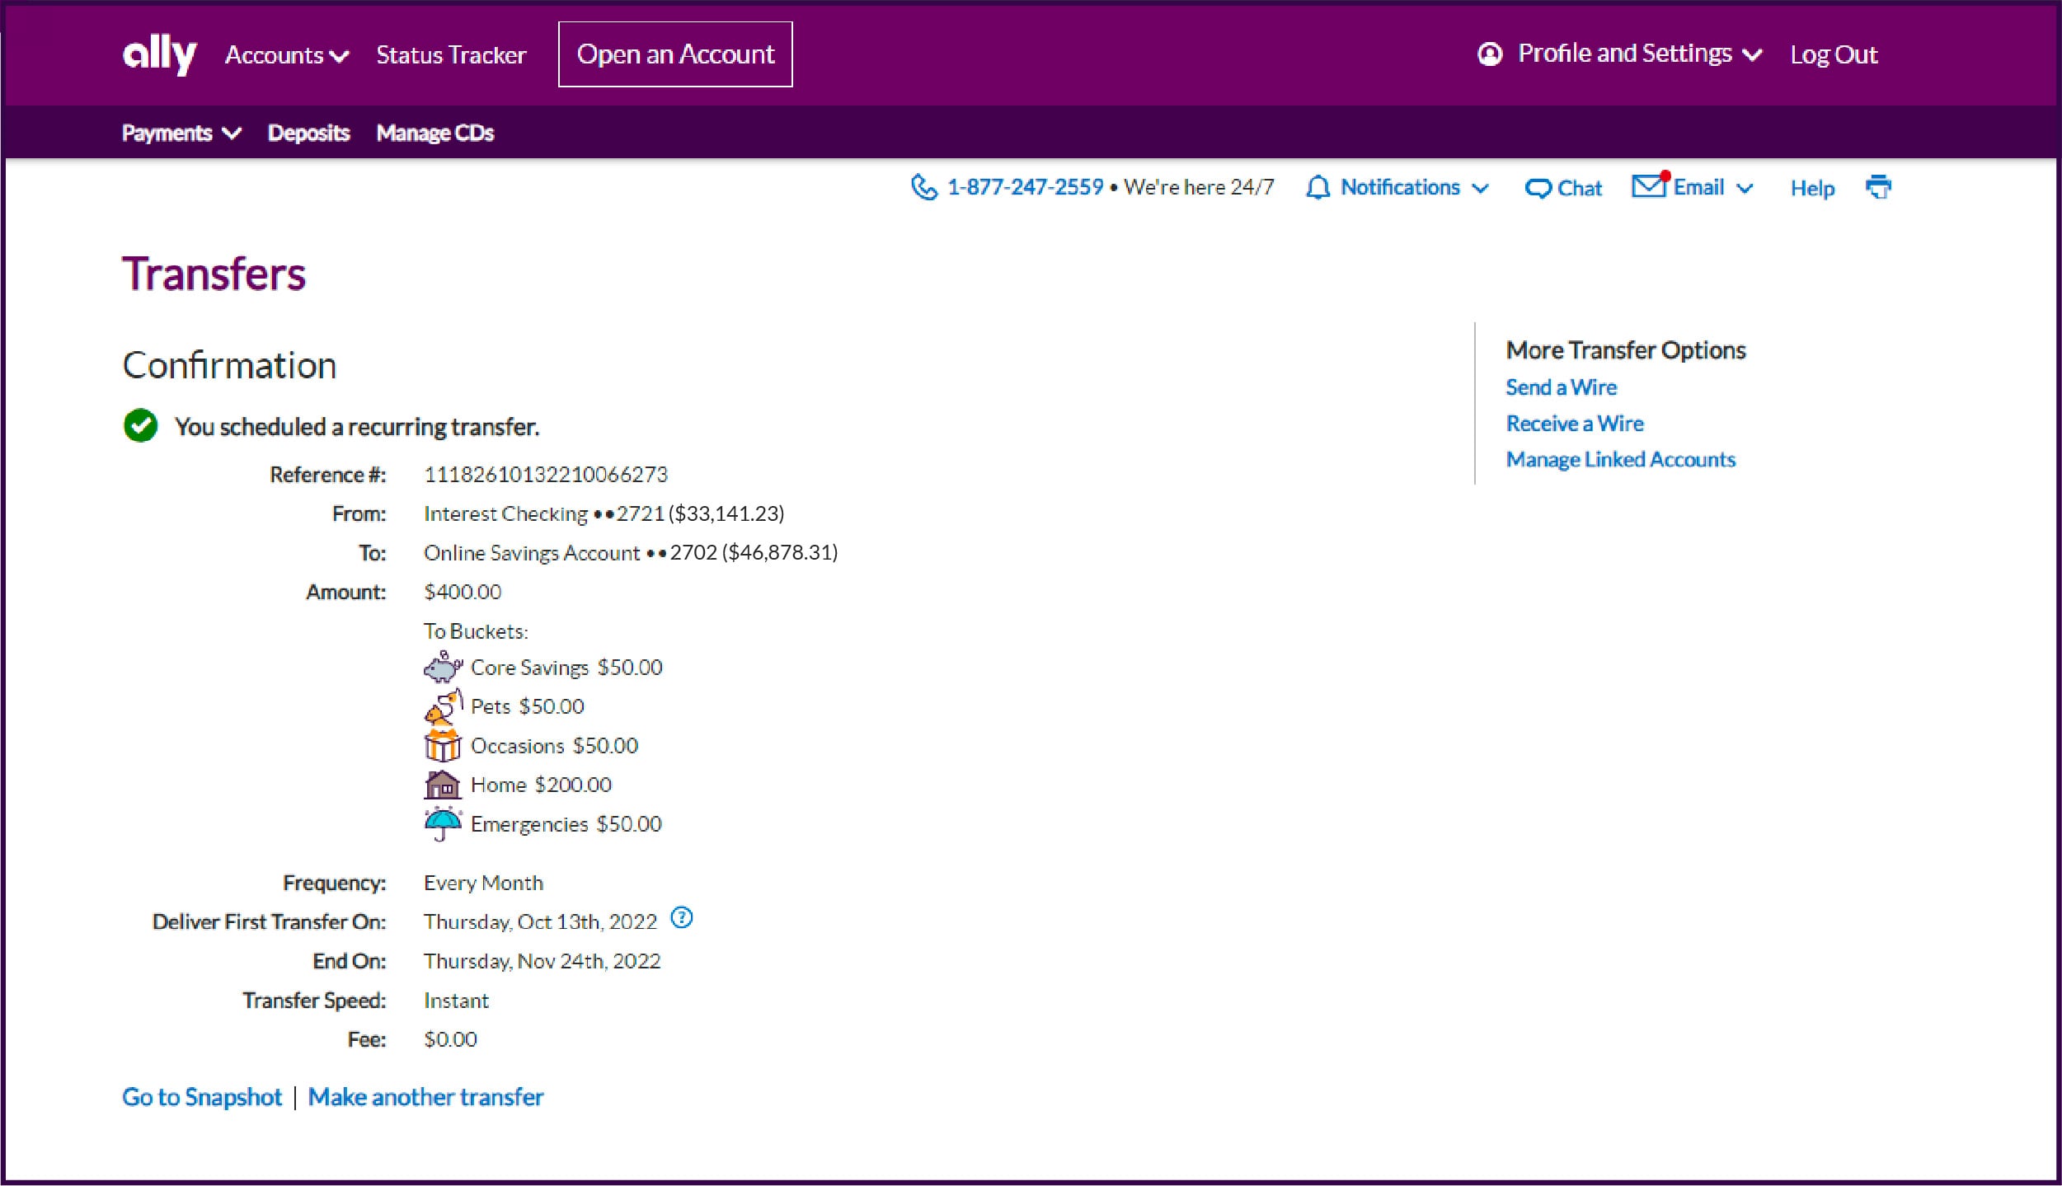Click the reference number input field
This screenshot has width=2062, height=1186.
coord(544,473)
